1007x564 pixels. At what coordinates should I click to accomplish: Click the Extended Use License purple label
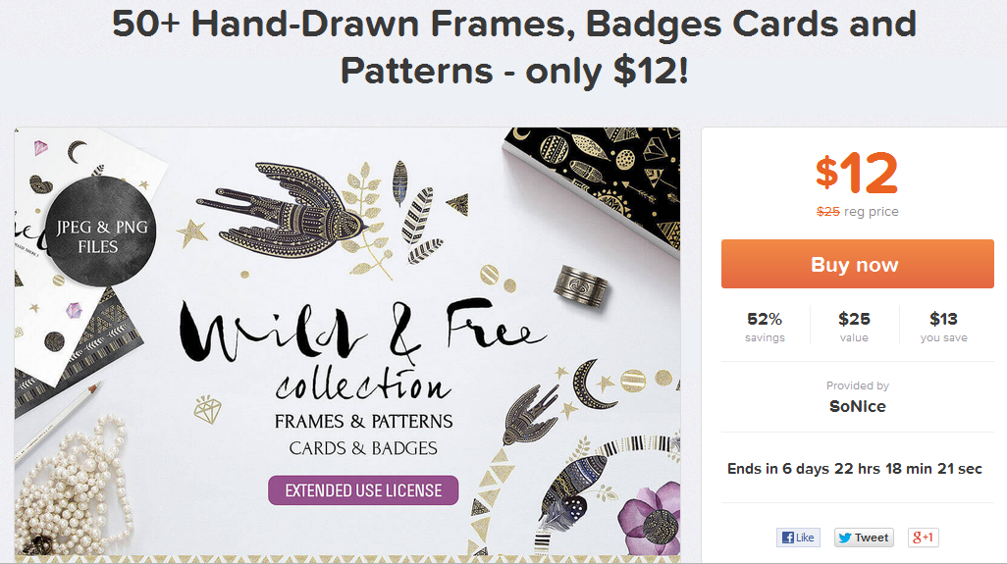[x=363, y=490]
